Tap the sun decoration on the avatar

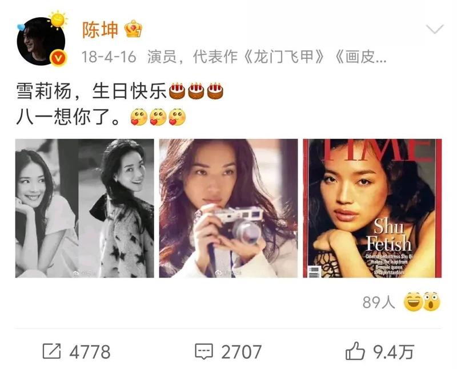(x=58, y=20)
